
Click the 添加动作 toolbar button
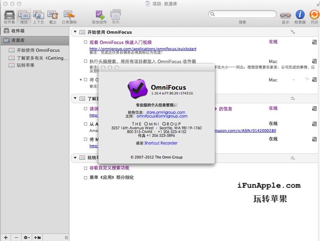coord(99,17)
